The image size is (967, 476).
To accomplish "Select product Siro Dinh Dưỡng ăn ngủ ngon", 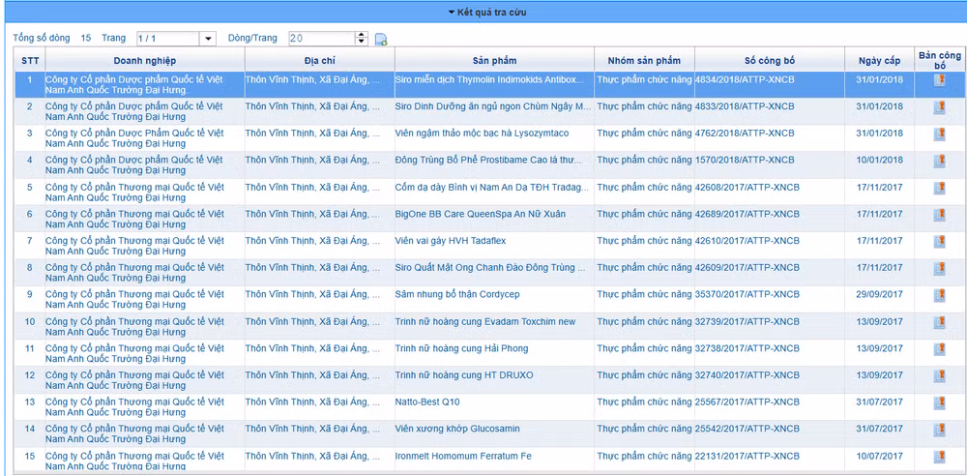I will (x=493, y=106).
